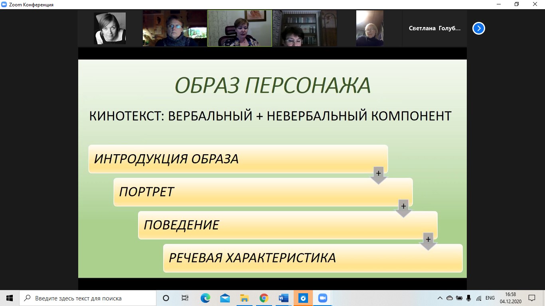This screenshot has width=545, height=306.
Task: Minimize the Zoom Конференция window
Action: click(x=498, y=4)
